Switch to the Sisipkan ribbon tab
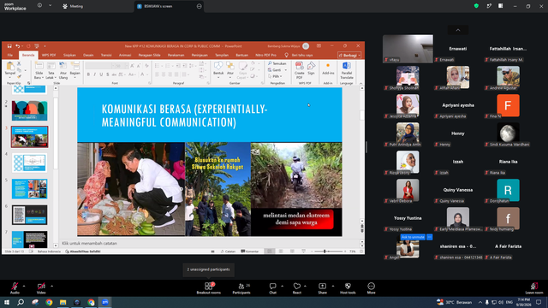 coord(69,55)
